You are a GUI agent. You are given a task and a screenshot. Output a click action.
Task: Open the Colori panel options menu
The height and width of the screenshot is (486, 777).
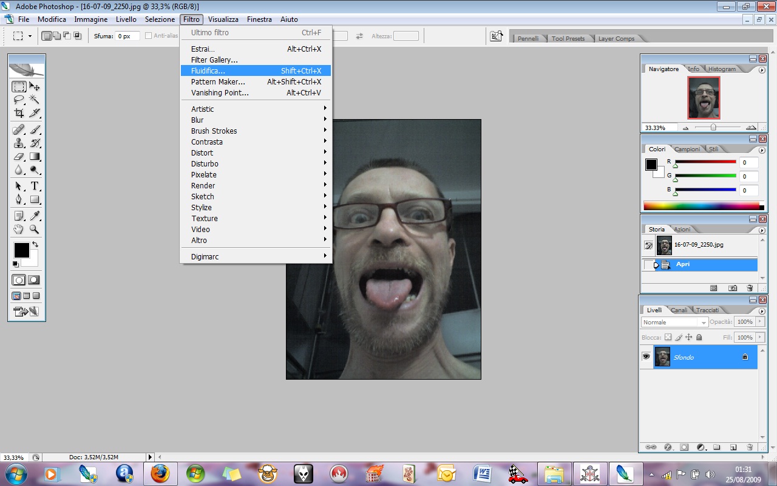click(x=762, y=151)
